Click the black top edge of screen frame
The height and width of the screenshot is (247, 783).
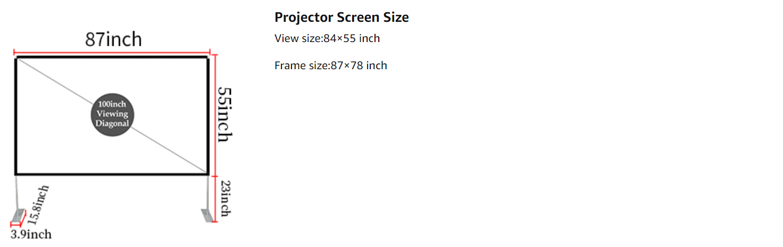[112, 57]
